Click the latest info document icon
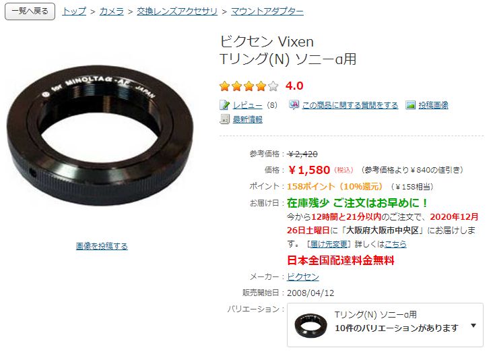Screen dimensions: 493x354 pyautogui.click(x=224, y=119)
